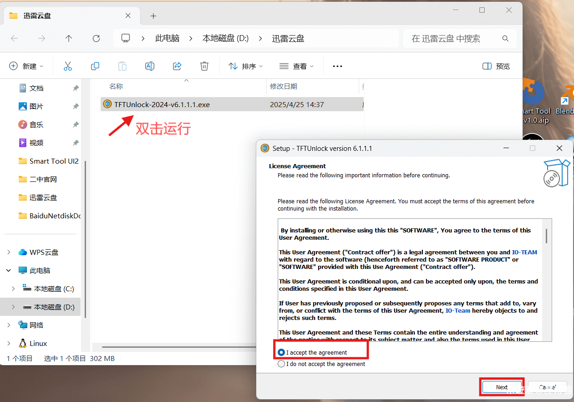The height and width of the screenshot is (402, 574).
Task: Click the Rename icon in Explorer toolbar
Action: pos(149,66)
